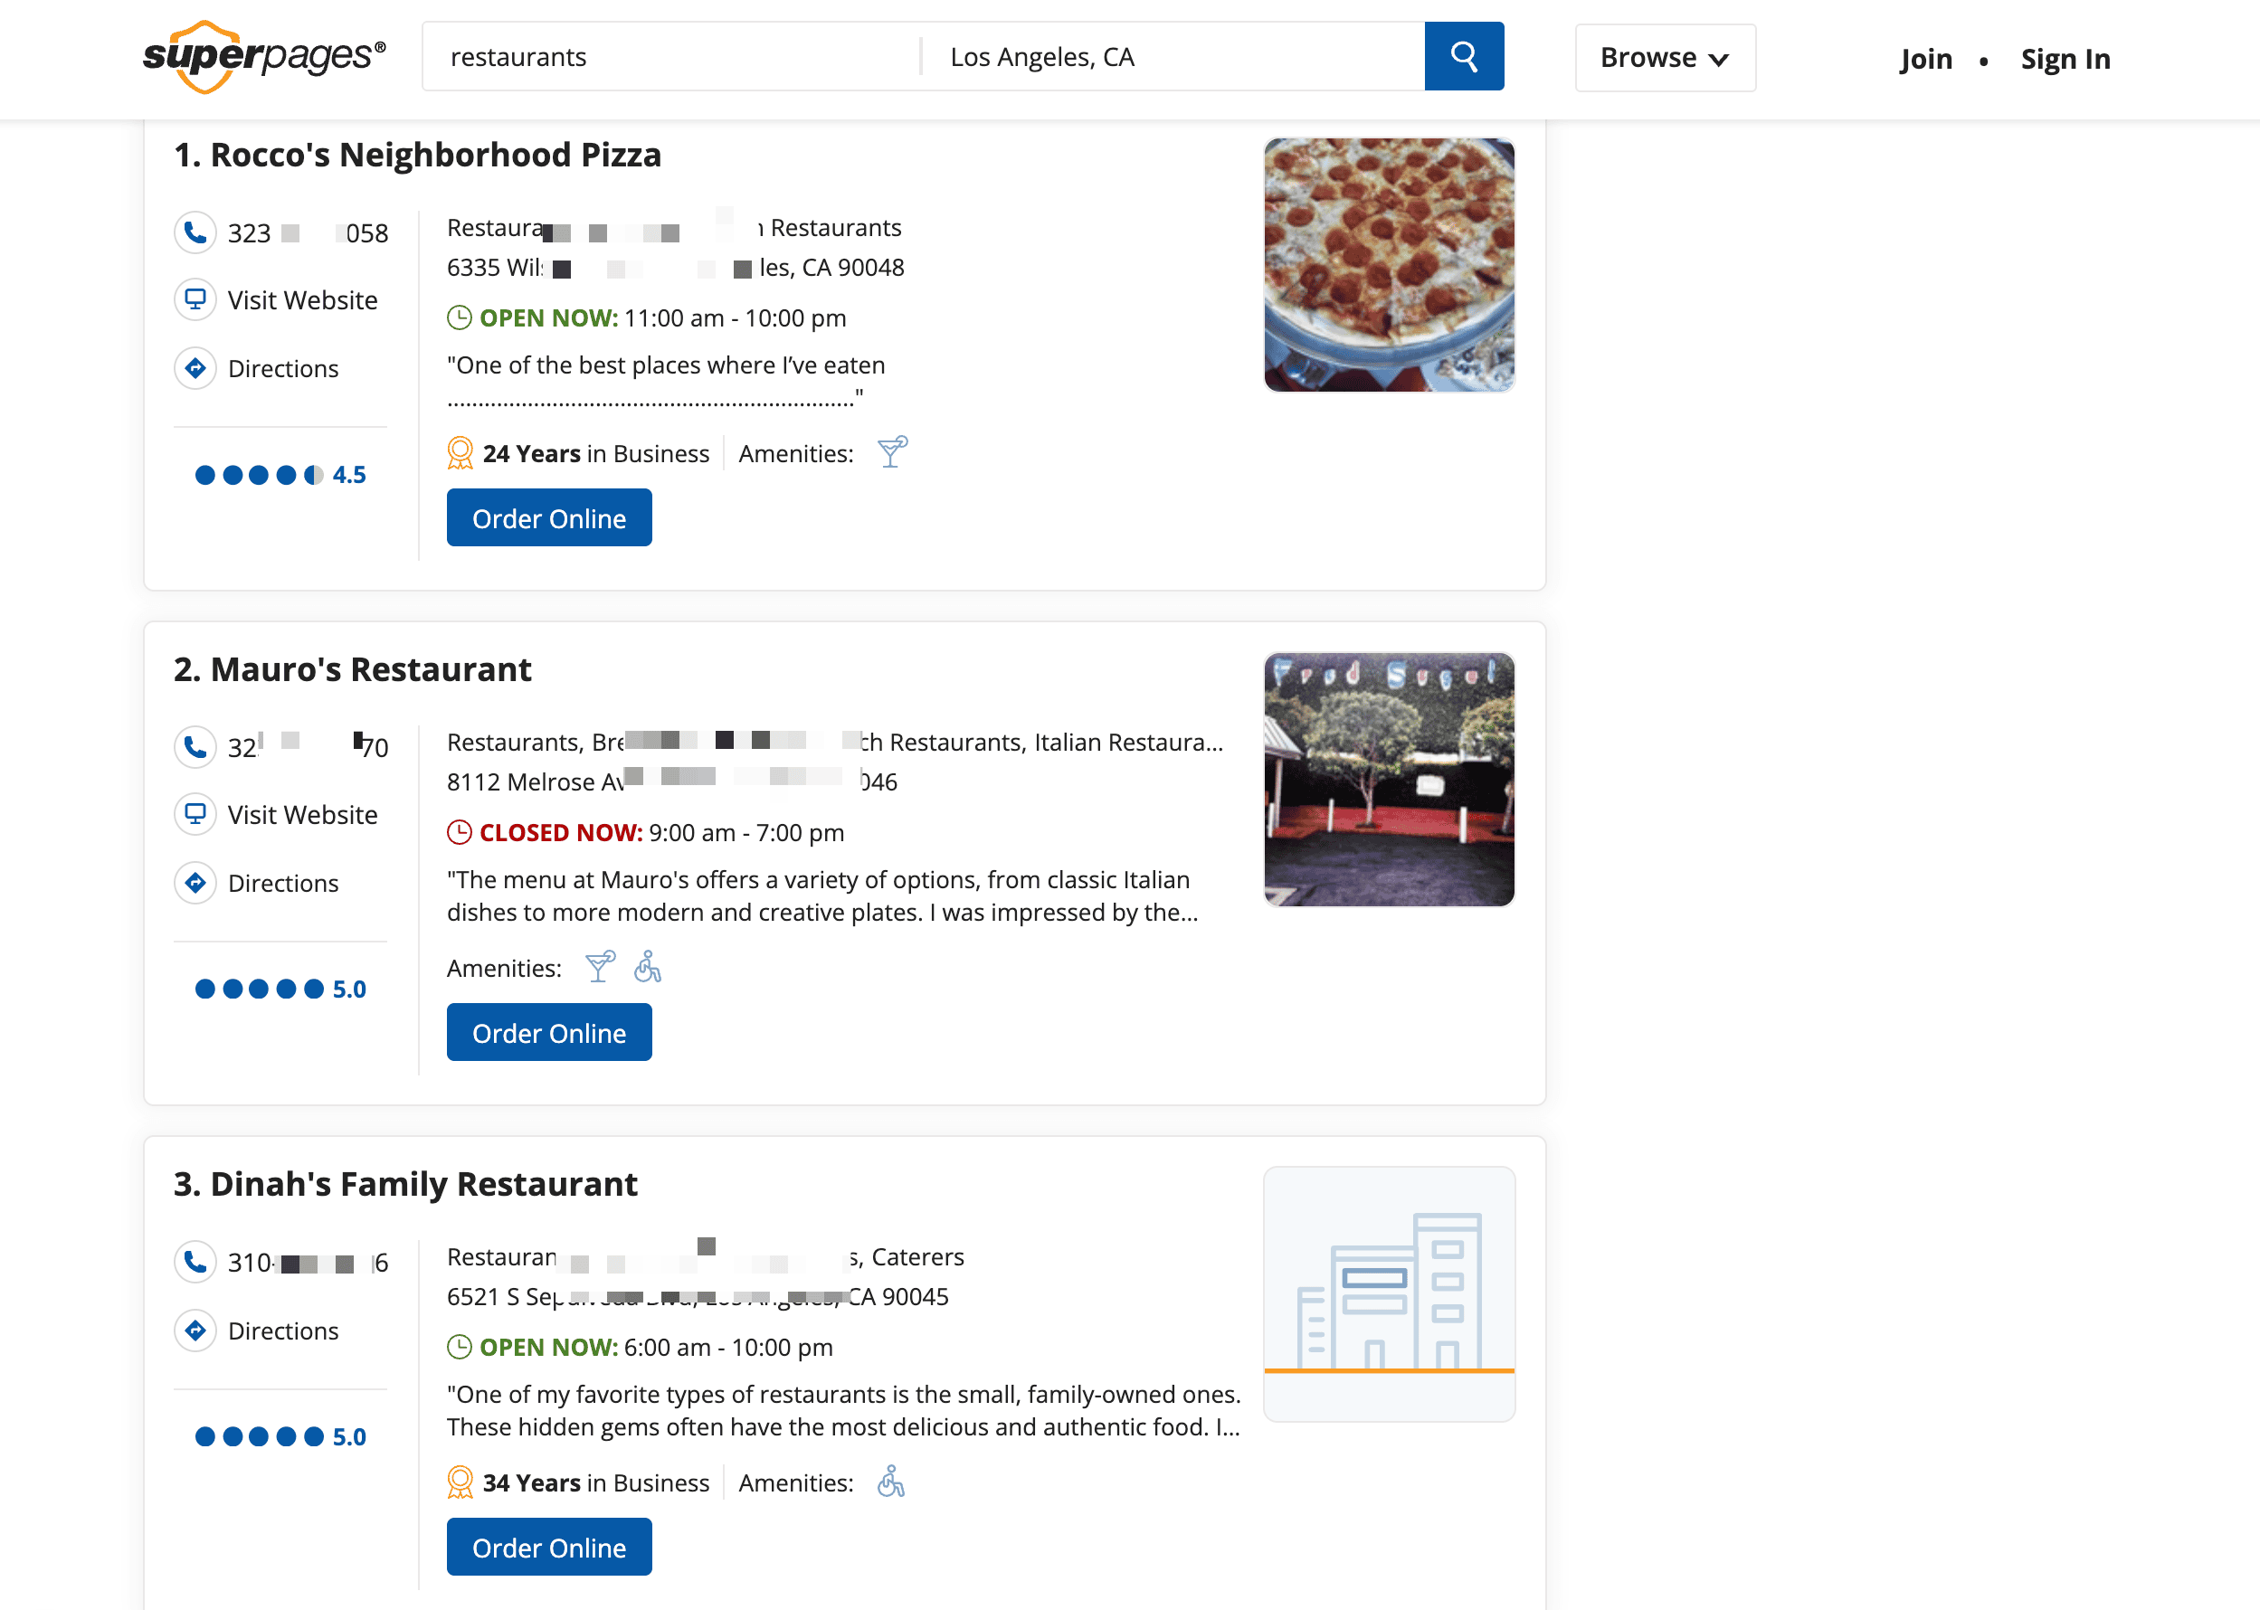The image size is (2260, 1610).
Task: Click Visit Website icon for Rocco's Pizza
Action: click(x=195, y=299)
